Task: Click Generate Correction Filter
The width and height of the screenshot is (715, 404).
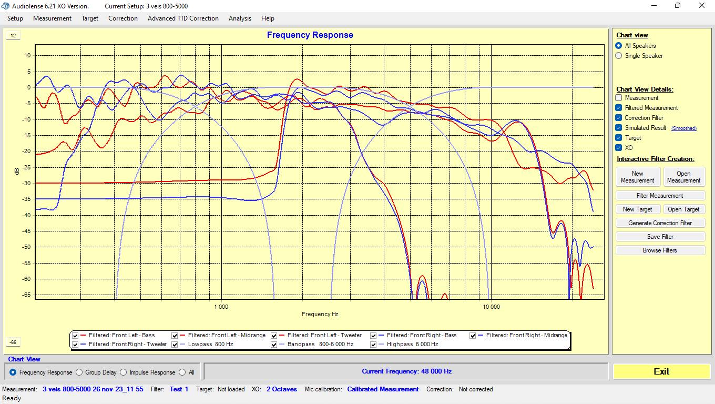Action: click(x=660, y=223)
